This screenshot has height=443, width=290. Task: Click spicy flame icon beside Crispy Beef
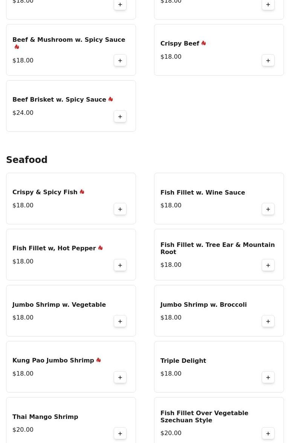[204, 43]
